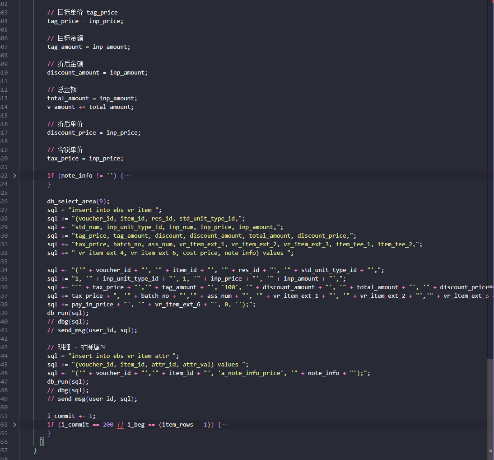The width and height of the screenshot is (494, 460).
Task: Click ellipsis after 'if (note_info != '') {'
Action: coord(128,175)
